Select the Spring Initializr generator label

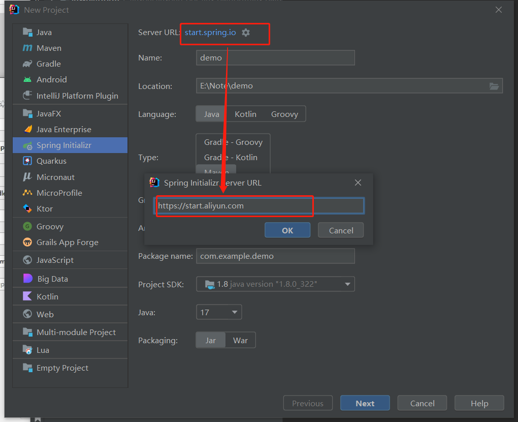coord(64,145)
